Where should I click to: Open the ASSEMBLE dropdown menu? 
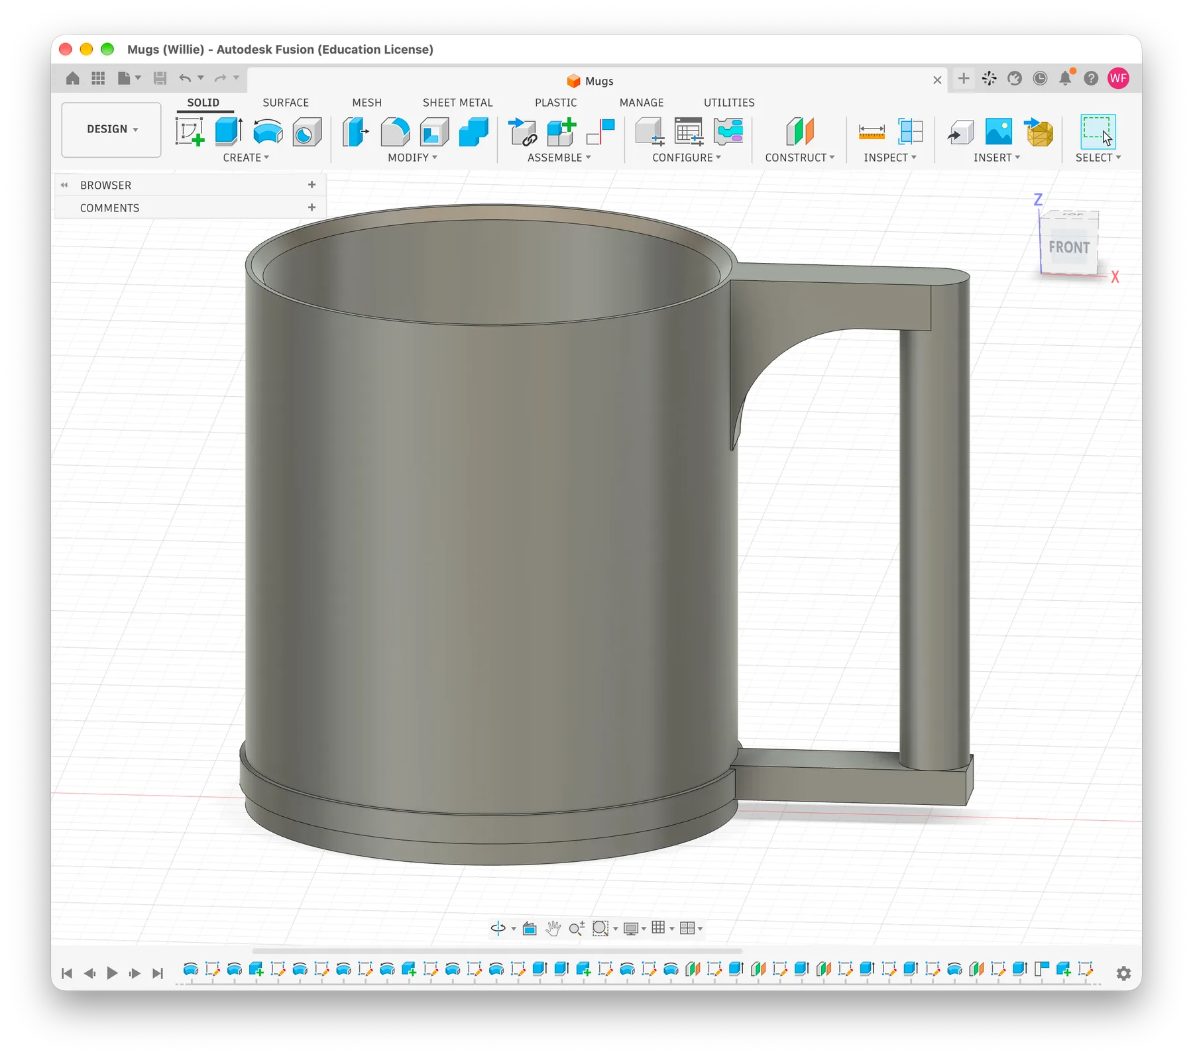tap(559, 158)
